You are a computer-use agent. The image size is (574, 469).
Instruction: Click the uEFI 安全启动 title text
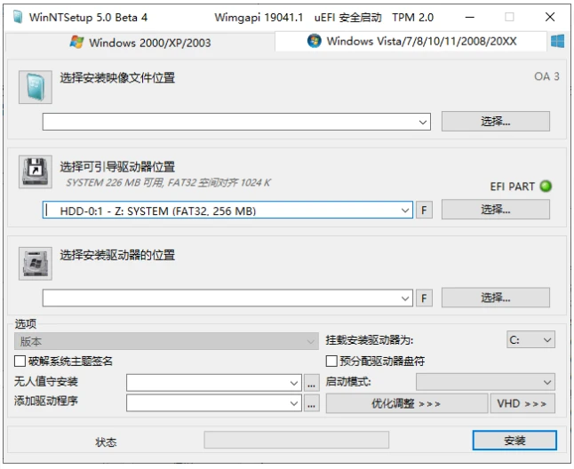tap(347, 17)
